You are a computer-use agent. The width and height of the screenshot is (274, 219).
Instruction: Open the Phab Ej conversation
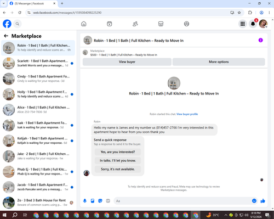[38, 172]
